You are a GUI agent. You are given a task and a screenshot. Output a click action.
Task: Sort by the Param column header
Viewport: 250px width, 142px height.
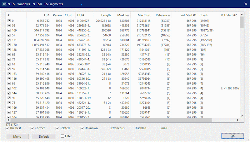(x=57, y=15)
